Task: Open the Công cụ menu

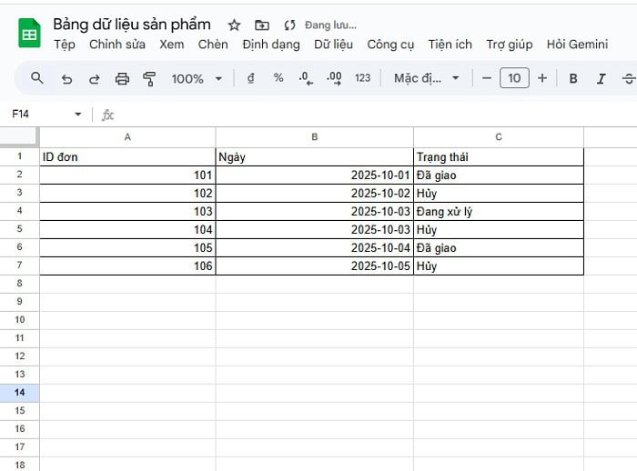Action: [x=390, y=45]
